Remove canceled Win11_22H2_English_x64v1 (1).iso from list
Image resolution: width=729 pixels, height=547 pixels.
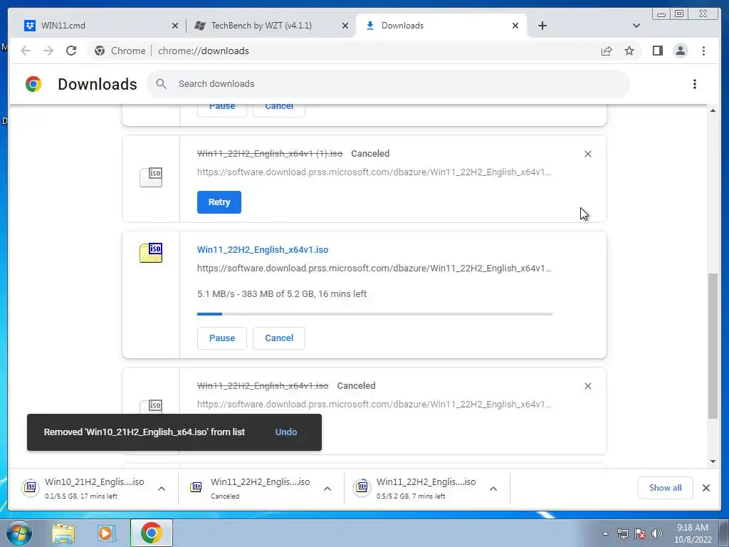point(587,154)
